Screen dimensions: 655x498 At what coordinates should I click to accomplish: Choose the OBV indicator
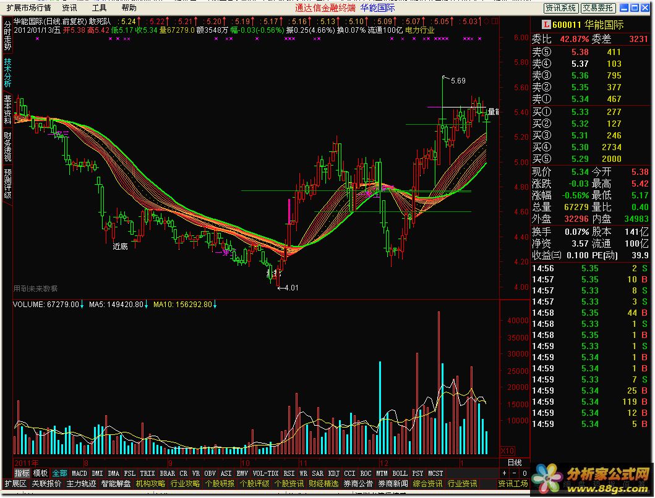click(x=210, y=473)
